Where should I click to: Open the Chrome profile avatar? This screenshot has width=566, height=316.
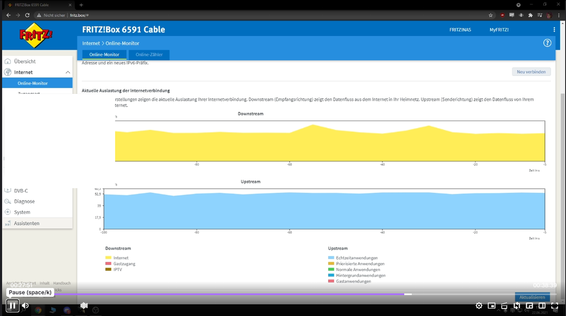click(x=549, y=15)
